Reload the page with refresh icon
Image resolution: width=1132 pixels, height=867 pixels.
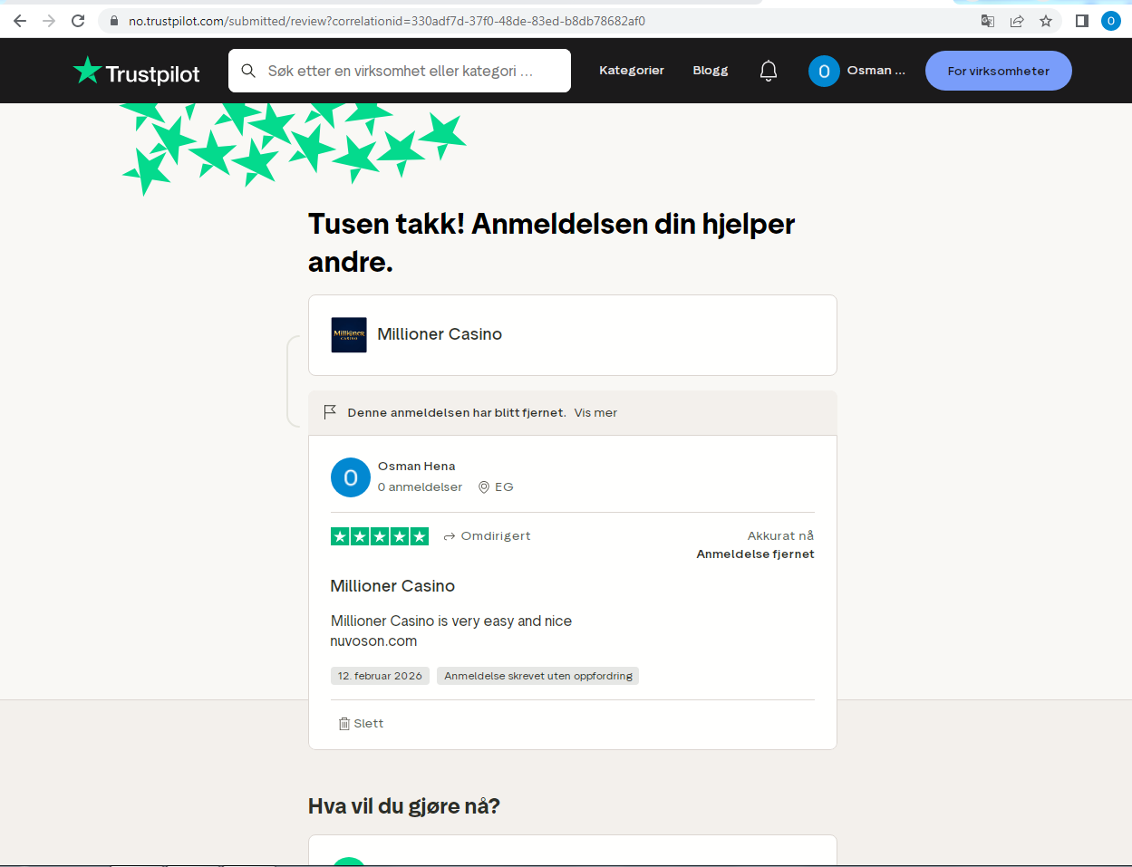78,21
